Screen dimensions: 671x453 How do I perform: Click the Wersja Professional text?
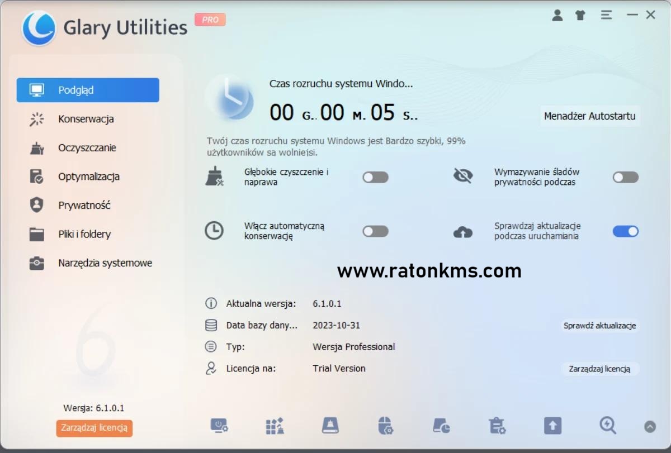coord(354,347)
